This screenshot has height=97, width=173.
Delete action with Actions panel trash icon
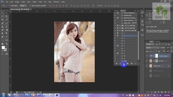[135, 64]
